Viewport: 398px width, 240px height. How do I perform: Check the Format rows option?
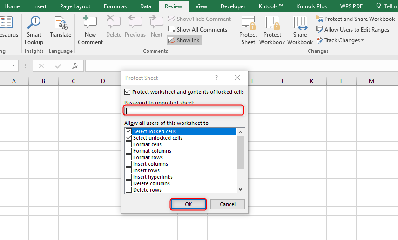[x=128, y=157]
